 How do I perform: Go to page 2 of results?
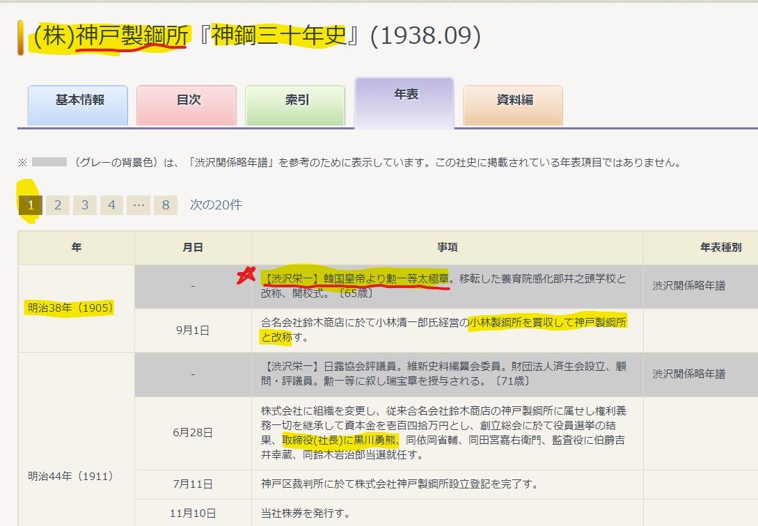click(x=58, y=205)
